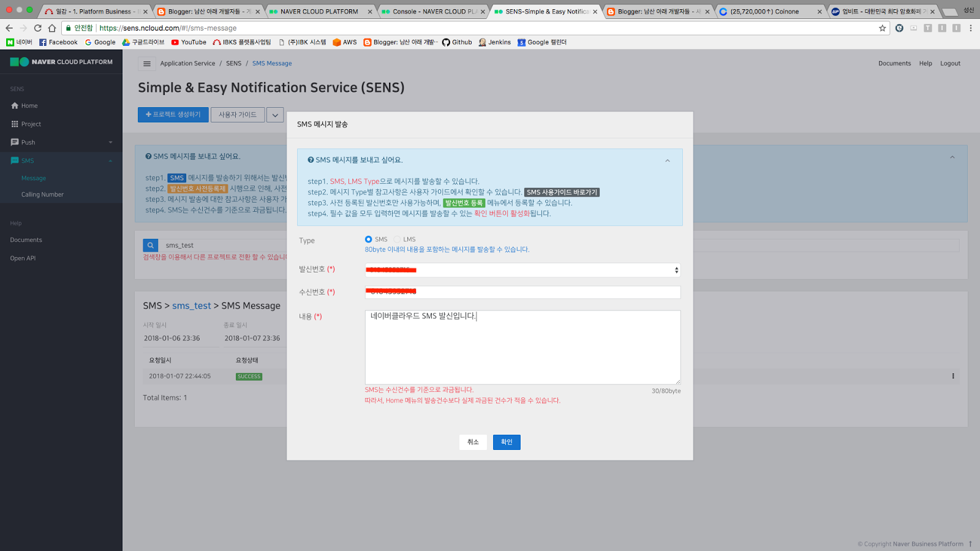This screenshot has width=980, height=551.
Task: Click the 프로젝트 생성하기 button
Action: (x=173, y=114)
